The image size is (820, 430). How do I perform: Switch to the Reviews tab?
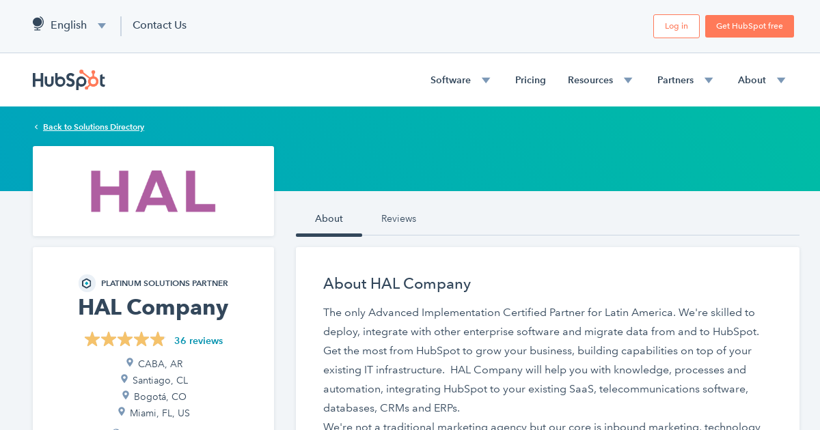coord(398,218)
